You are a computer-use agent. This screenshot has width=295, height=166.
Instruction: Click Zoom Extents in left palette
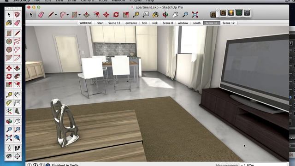pyautogui.click(x=9, y=137)
